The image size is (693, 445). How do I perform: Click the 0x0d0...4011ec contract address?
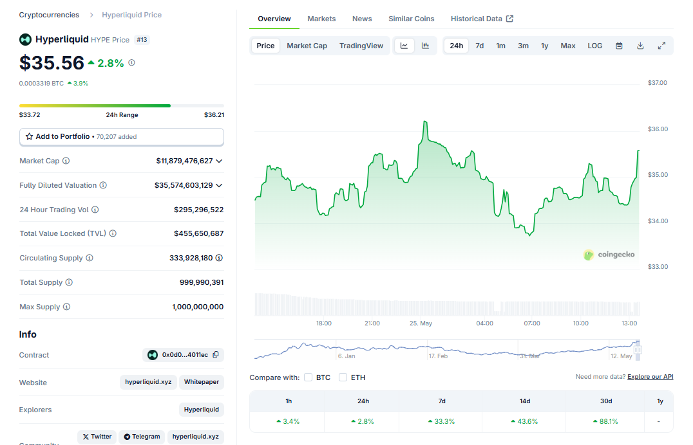click(185, 355)
